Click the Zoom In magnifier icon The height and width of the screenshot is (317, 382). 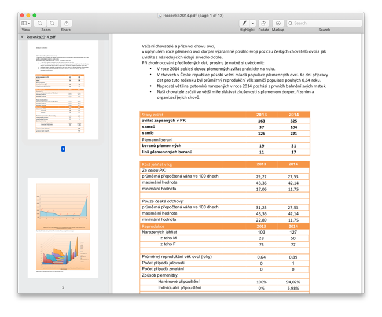pos(52,23)
